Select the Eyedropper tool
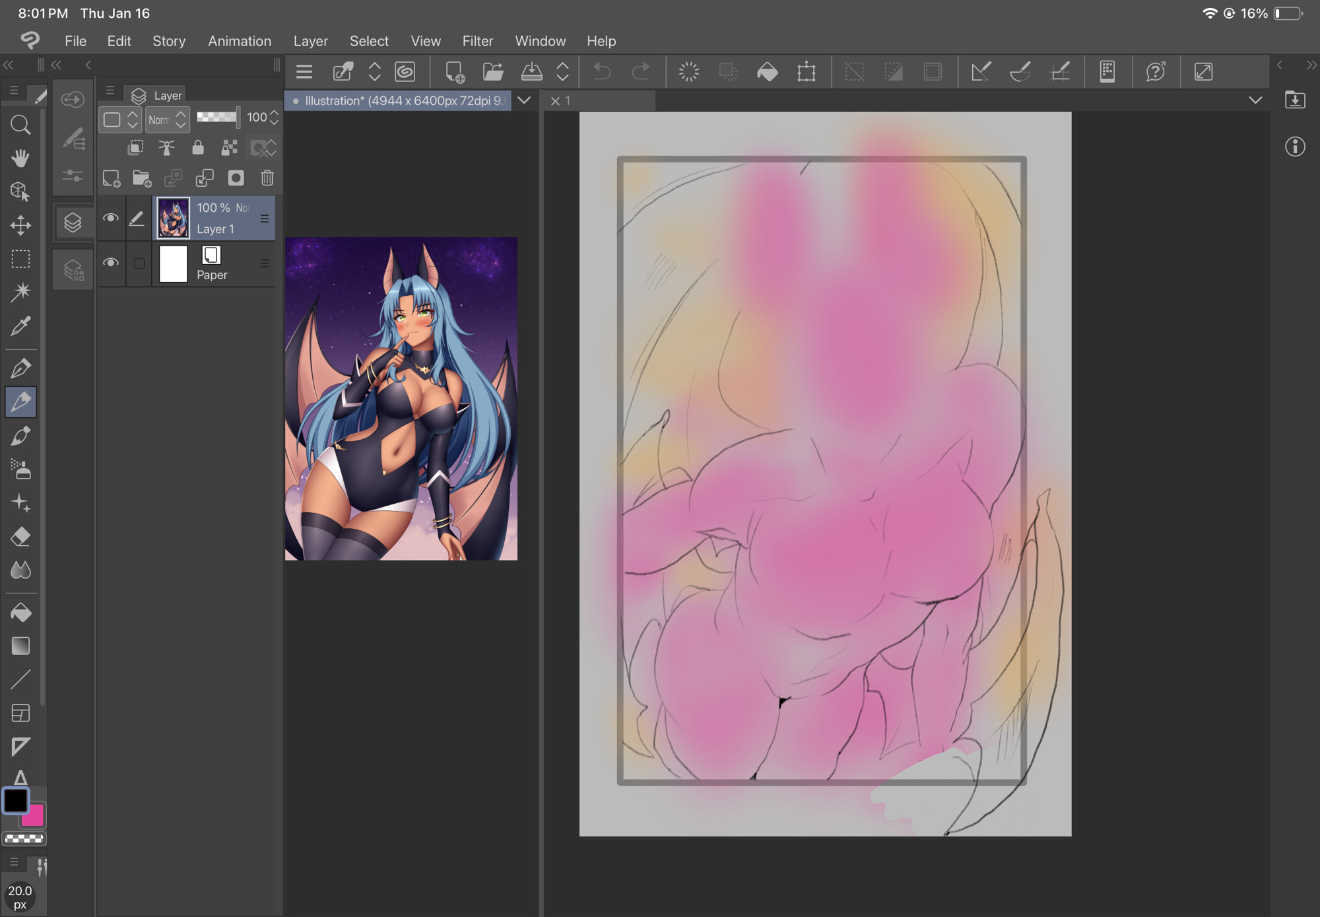The width and height of the screenshot is (1320, 917). (x=20, y=325)
